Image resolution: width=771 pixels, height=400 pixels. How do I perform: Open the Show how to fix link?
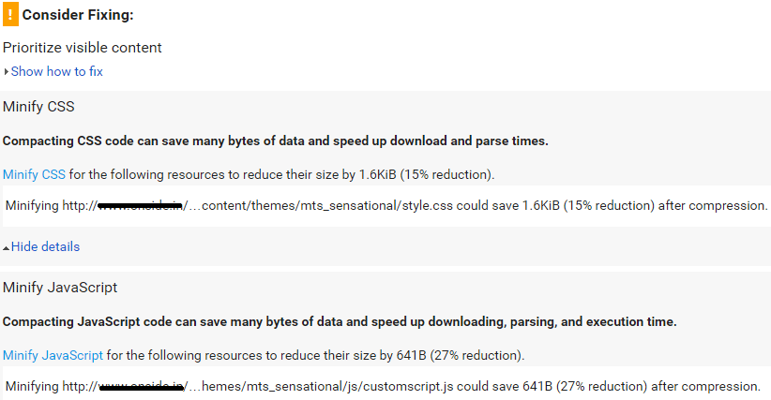click(x=57, y=71)
